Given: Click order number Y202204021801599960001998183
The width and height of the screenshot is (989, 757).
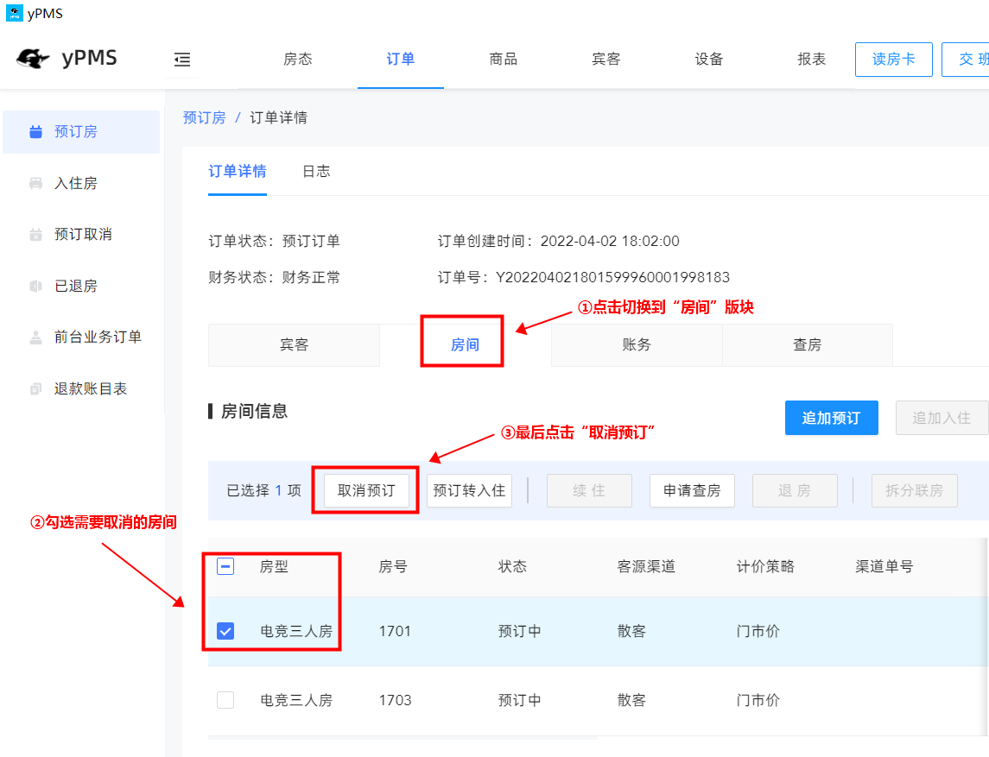Looking at the screenshot, I should click(612, 277).
